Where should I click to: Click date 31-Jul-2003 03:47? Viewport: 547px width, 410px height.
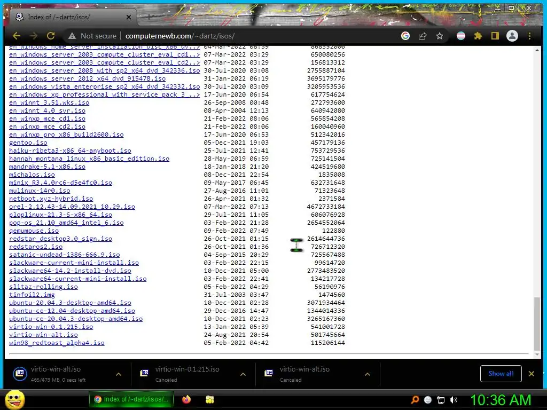[236, 295]
